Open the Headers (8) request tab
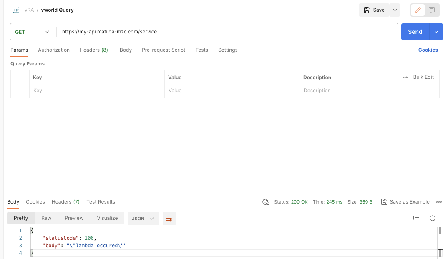 (94, 50)
